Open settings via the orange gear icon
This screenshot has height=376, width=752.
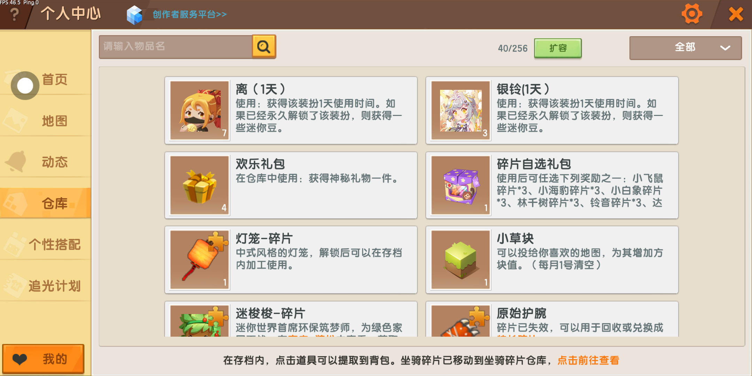coord(692,14)
